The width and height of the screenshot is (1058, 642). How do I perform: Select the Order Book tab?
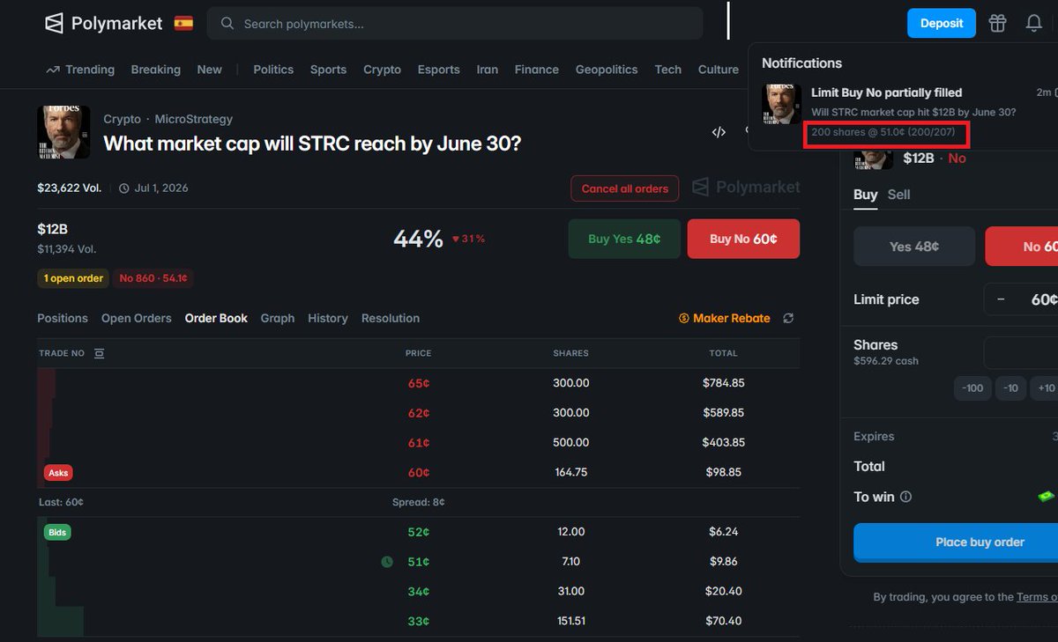coord(216,318)
